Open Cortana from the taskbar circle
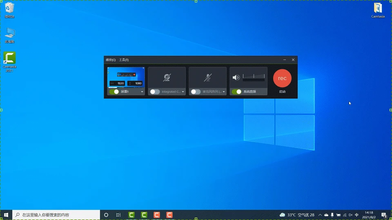The image size is (392, 220). click(x=106, y=215)
